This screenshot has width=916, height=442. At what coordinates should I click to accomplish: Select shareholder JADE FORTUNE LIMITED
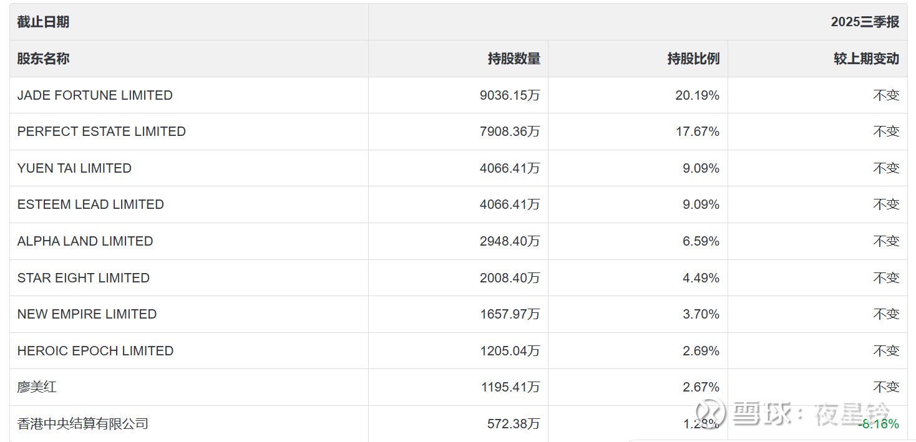[x=95, y=95]
